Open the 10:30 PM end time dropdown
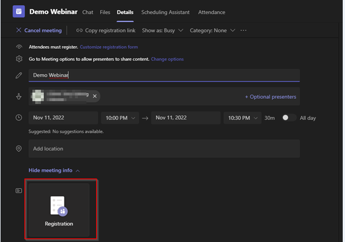The image size is (345, 242). pos(242,118)
